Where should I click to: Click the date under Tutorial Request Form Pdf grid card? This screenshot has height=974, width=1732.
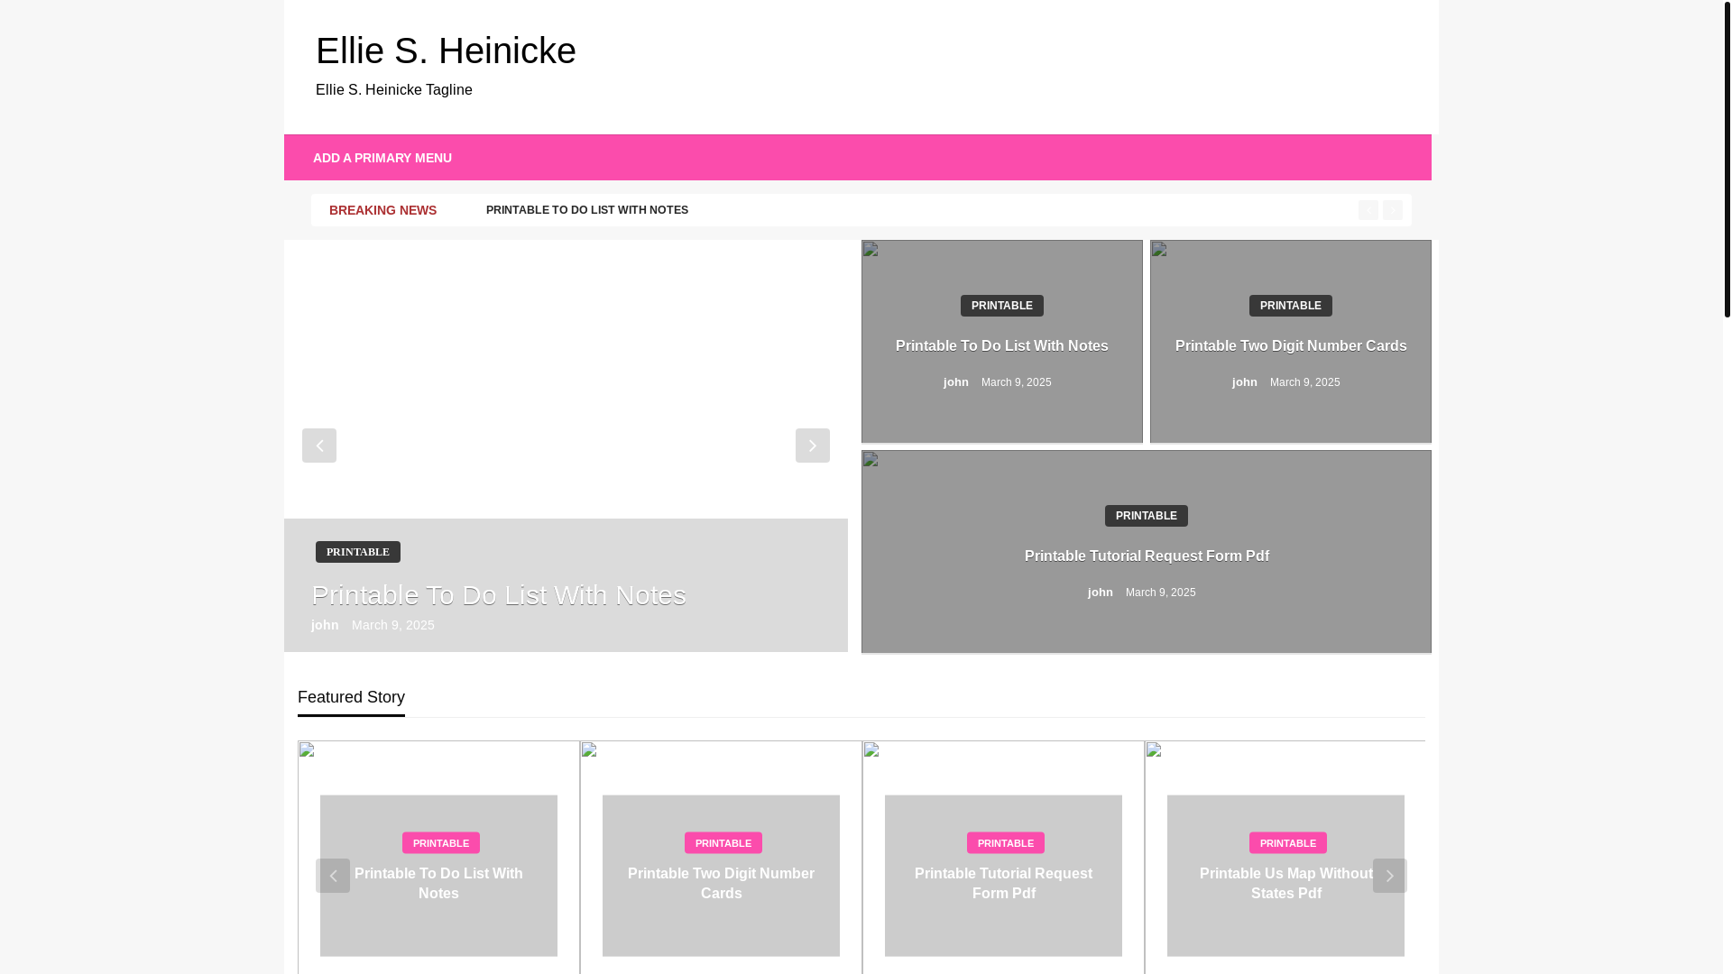(x=1161, y=593)
